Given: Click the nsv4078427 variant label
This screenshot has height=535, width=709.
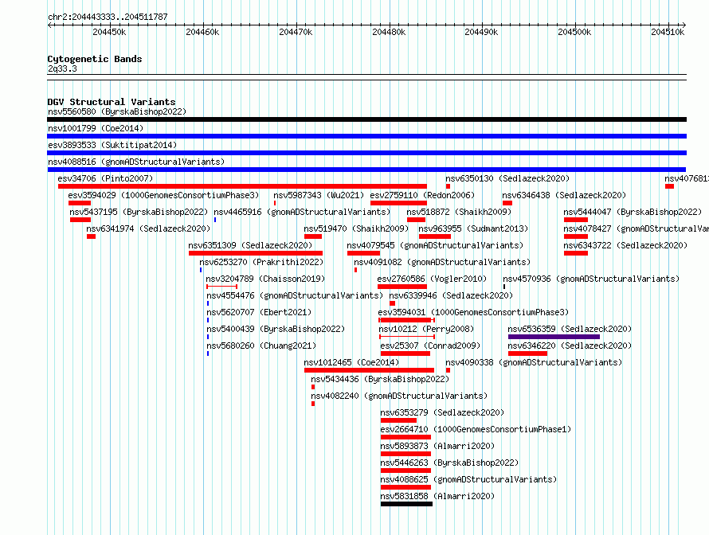Looking at the screenshot, I should pos(637,228).
